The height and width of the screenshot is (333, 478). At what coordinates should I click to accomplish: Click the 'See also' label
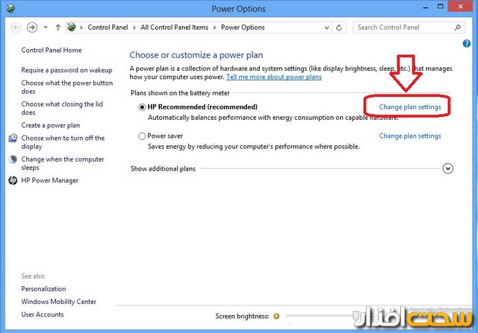33,276
